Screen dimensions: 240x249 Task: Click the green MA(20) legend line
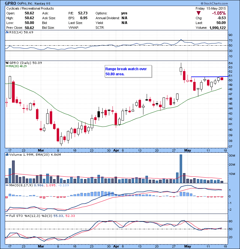(7, 67)
